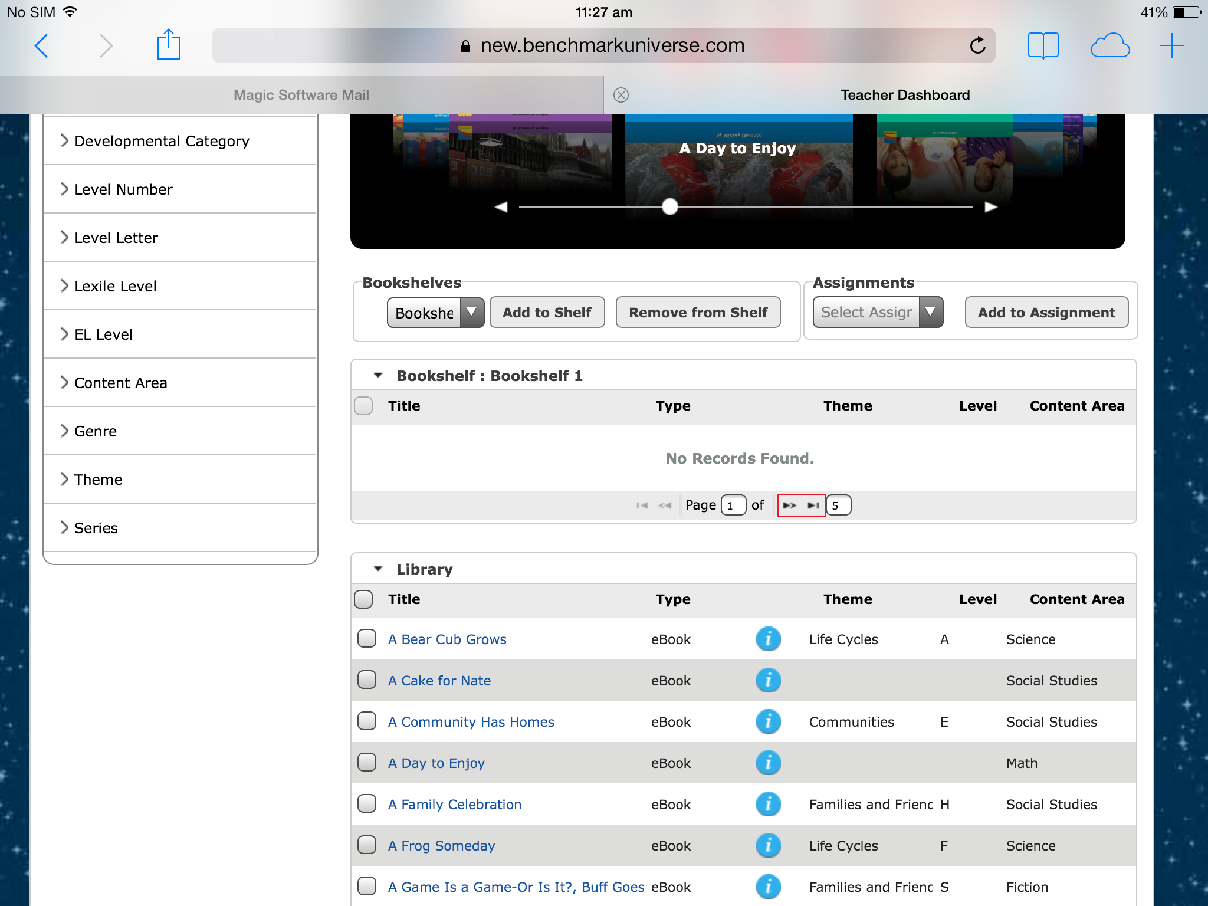
Task: Check A Cake for Nate row
Action: [x=367, y=679]
